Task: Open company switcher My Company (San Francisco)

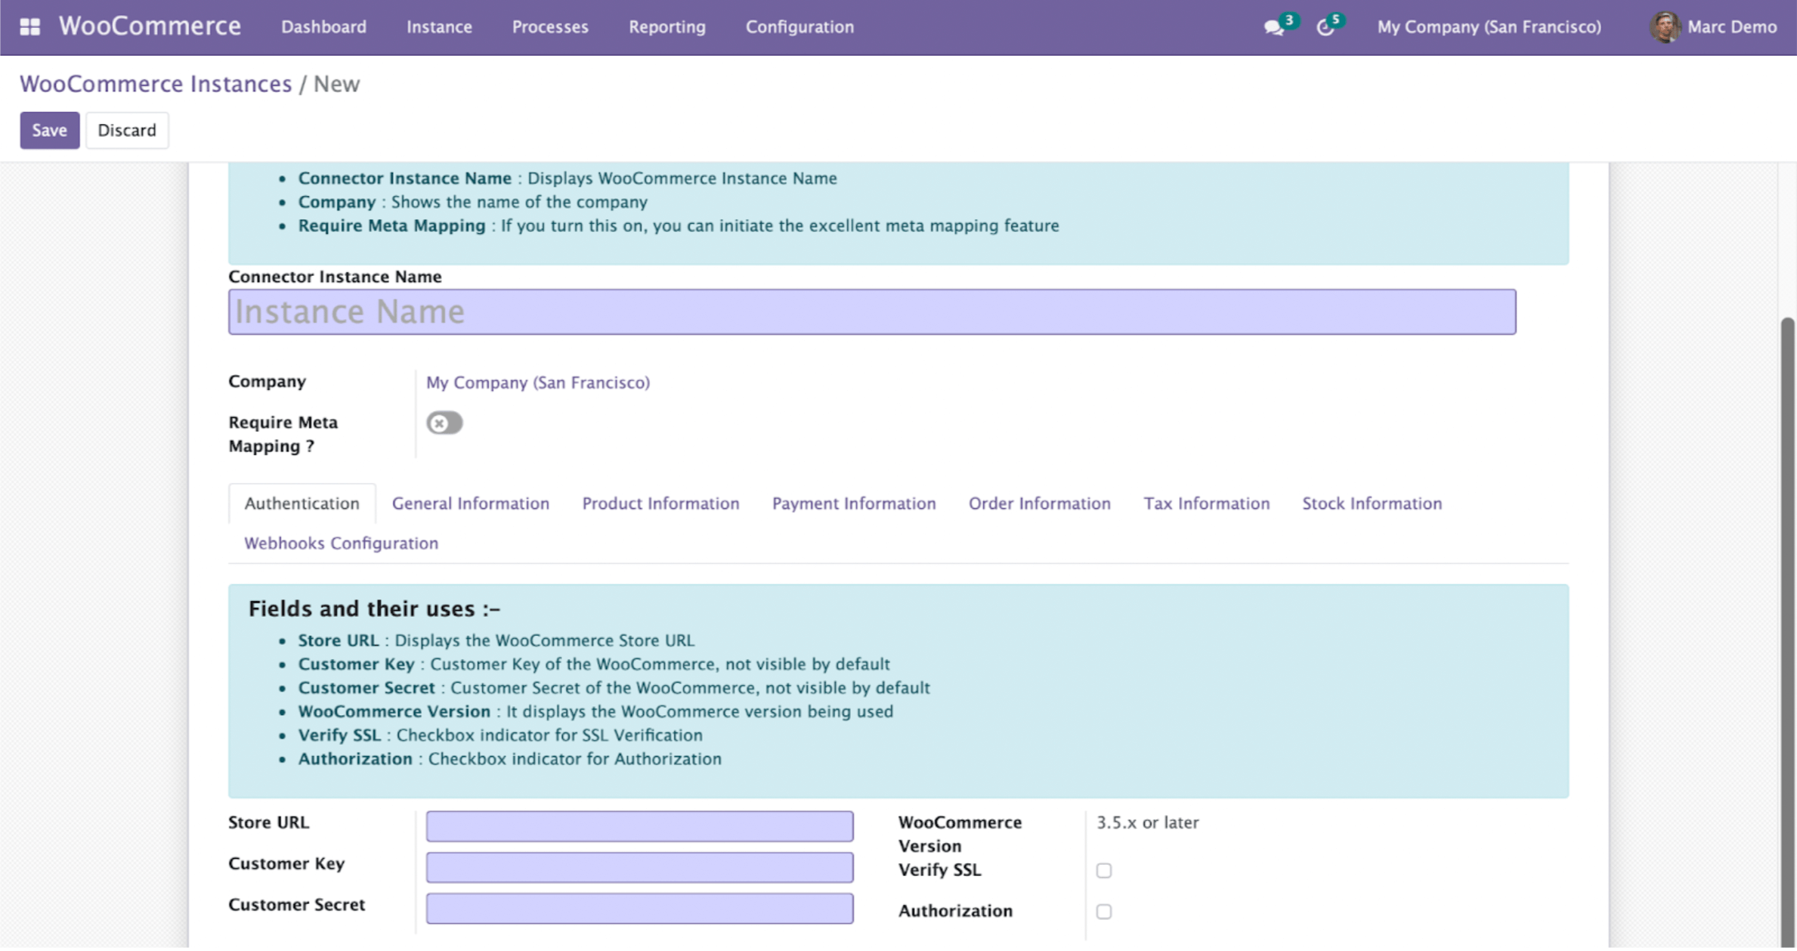Action: point(1489,27)
